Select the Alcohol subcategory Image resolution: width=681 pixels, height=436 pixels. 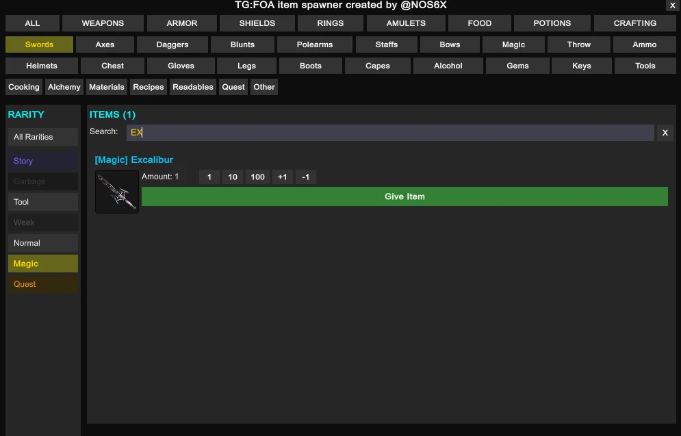[448, 66]
